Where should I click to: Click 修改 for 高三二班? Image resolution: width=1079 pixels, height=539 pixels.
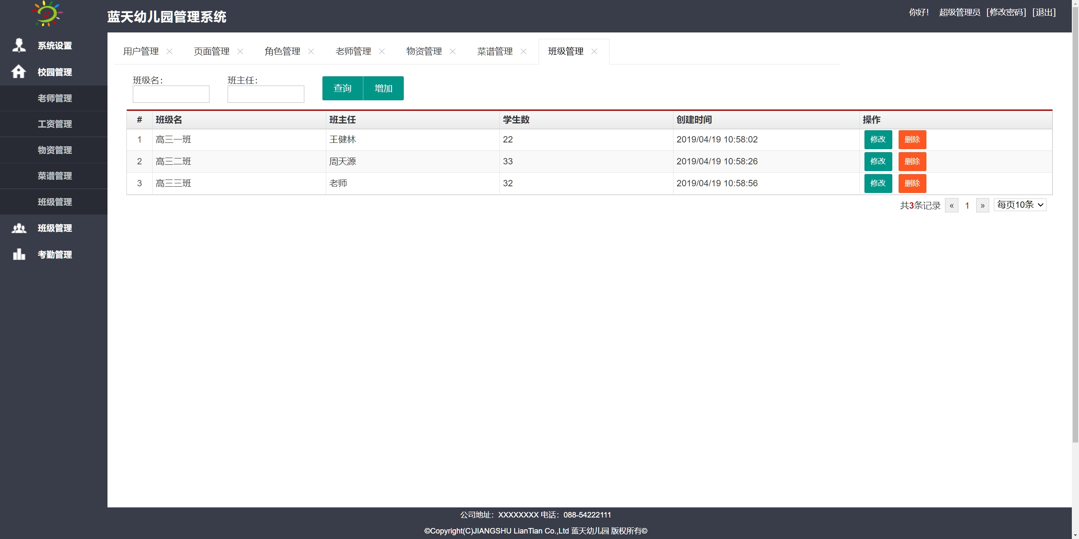[878, 161]
